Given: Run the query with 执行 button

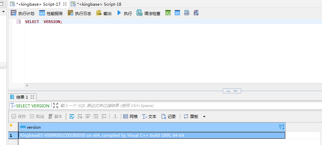Looking at the screenshot, I should click(x=124, y=13).
